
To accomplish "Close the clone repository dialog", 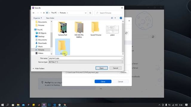I will [129, 21].
